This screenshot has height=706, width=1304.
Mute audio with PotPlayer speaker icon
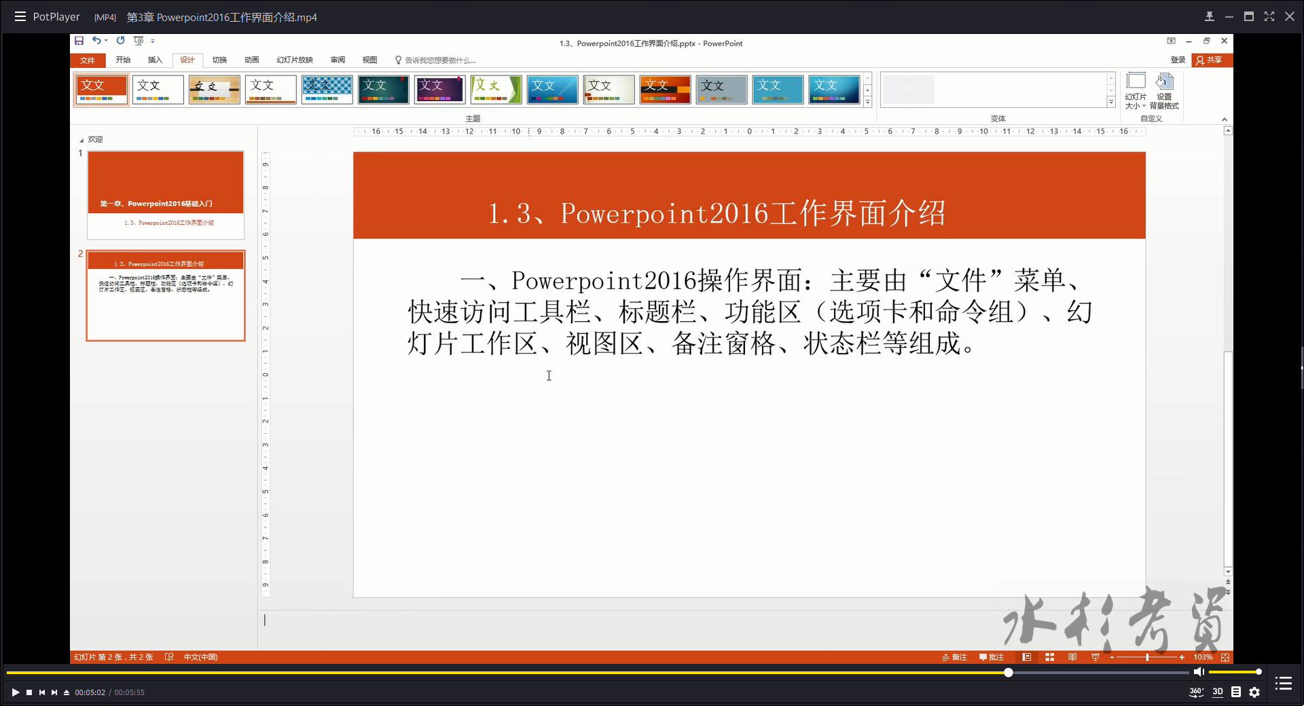click(x=1199, y=672)
